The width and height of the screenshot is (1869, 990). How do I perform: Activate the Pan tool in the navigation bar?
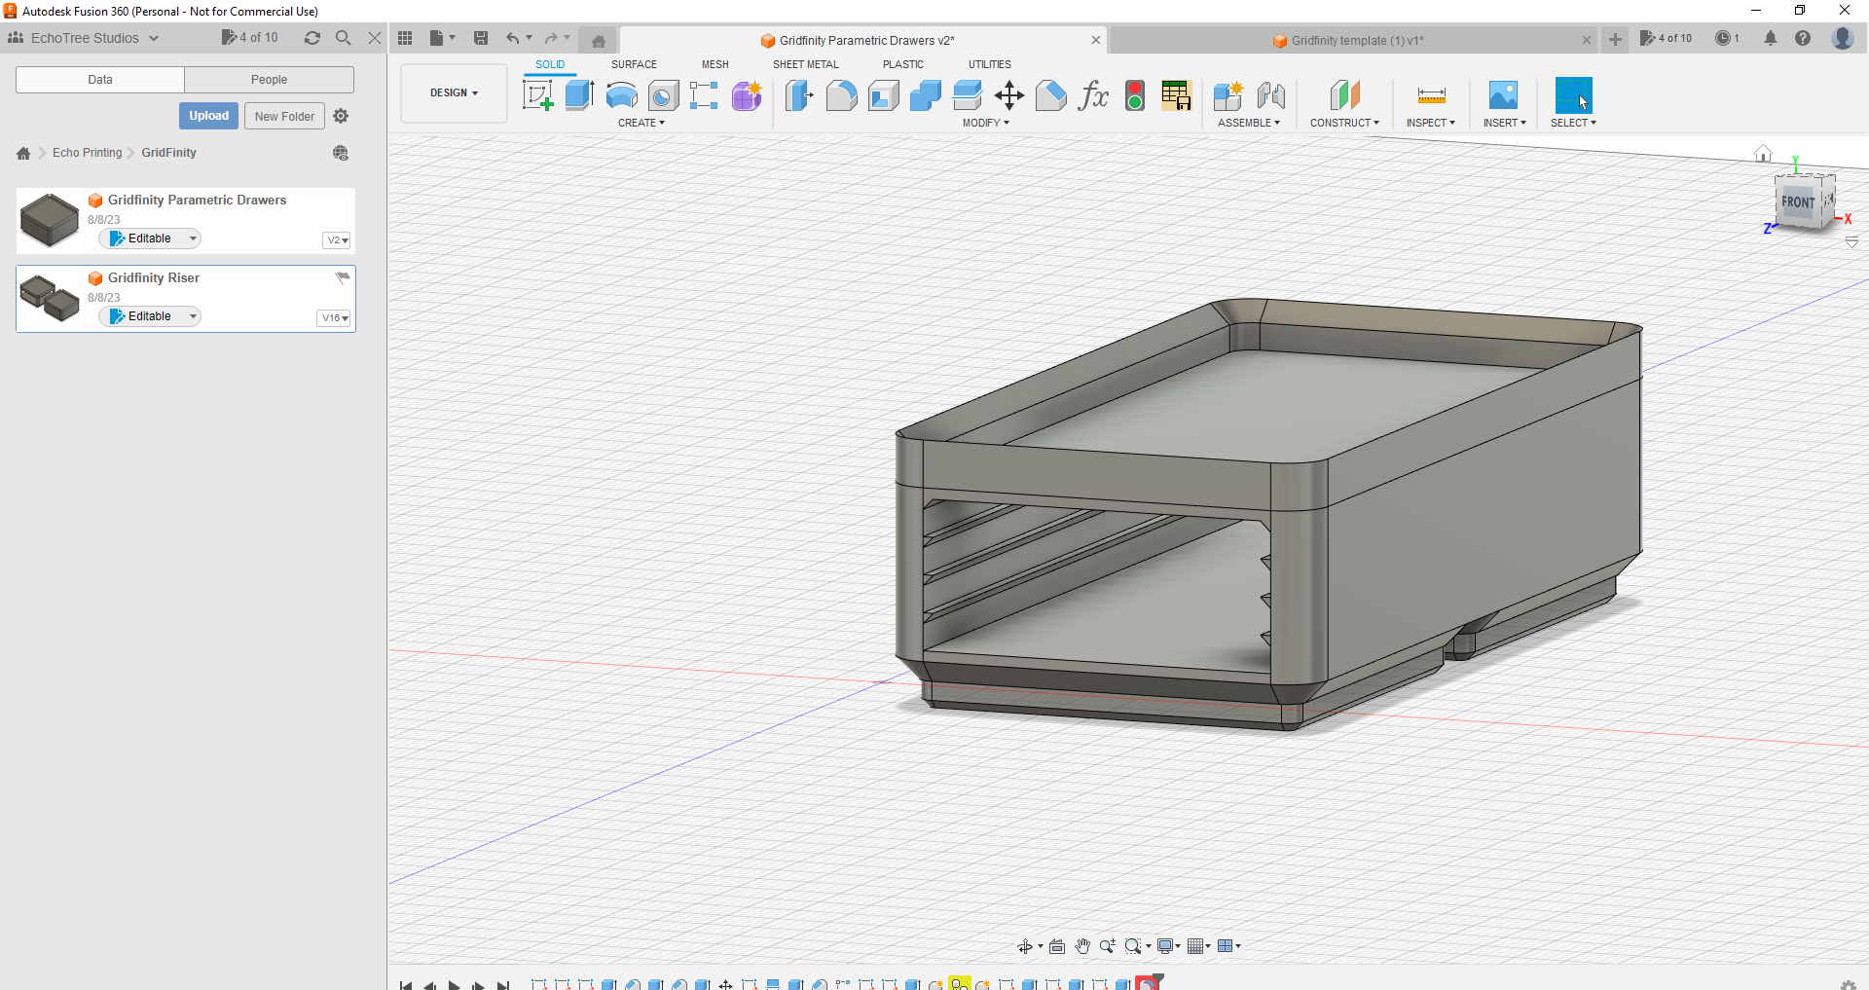pyautogui.click(x=1082, y=945)
